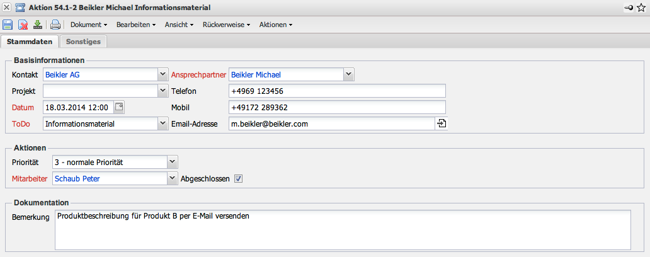
Task: Click the pin icon at top right
Action: click(x=629, y=8)
